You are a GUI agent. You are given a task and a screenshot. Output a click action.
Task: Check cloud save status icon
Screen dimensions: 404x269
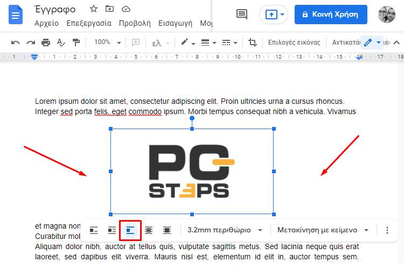coord(126,9)
